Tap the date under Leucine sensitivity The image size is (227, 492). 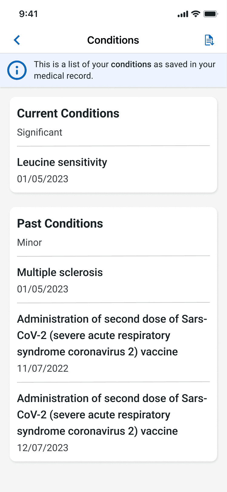[43, 179]
